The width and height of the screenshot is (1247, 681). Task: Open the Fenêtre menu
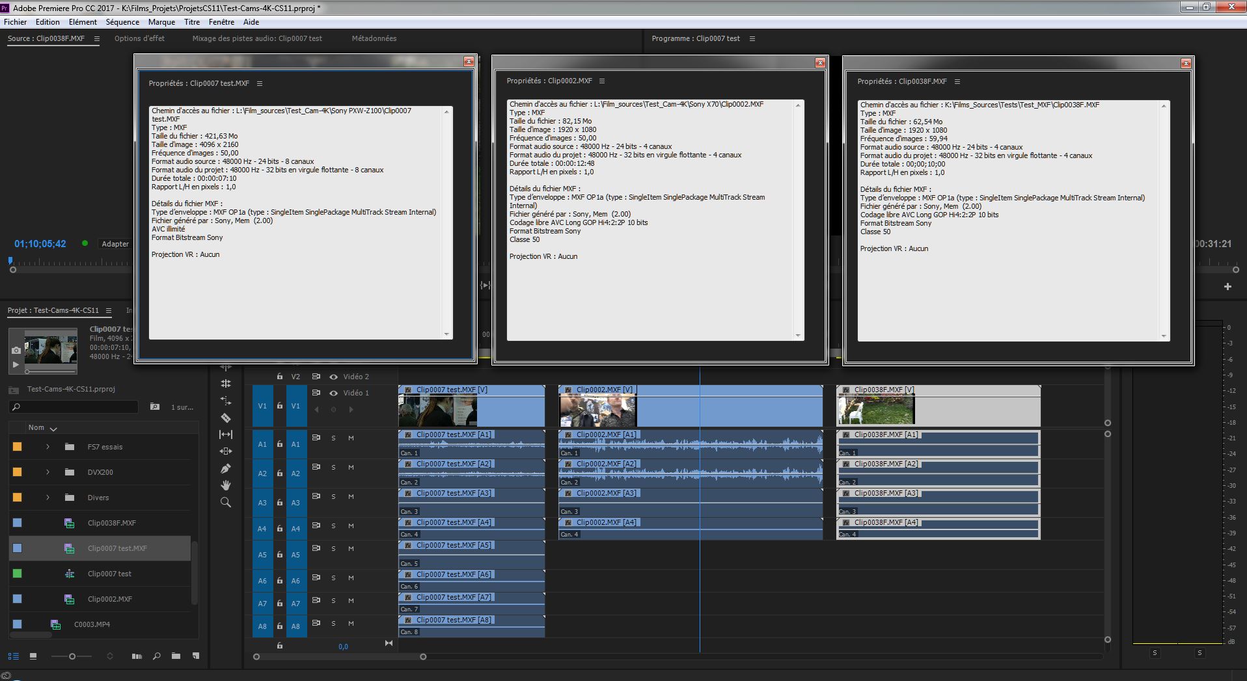(x=221, y=21)
